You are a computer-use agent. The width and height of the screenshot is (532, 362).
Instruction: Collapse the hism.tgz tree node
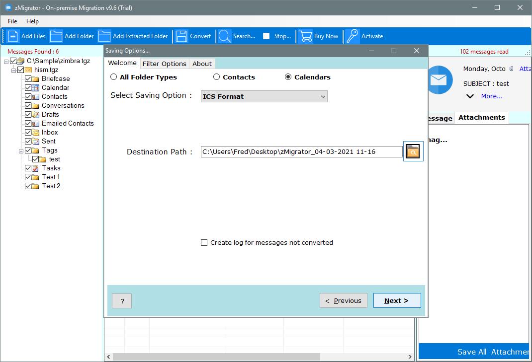[x=13, y=70]
